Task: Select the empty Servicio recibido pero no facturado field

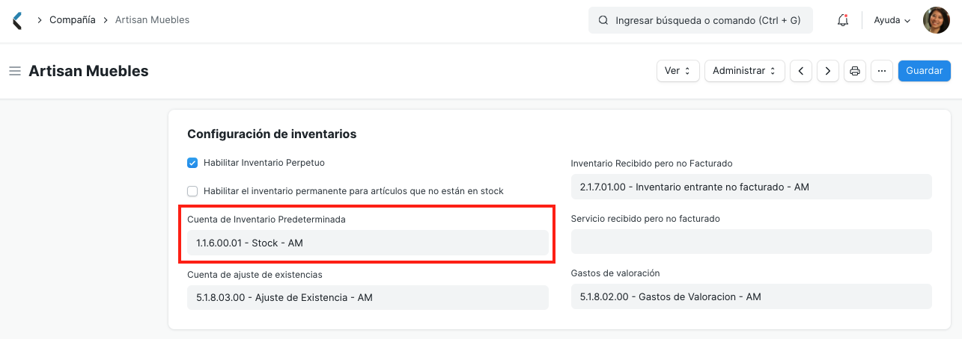Action: point(752,242)
